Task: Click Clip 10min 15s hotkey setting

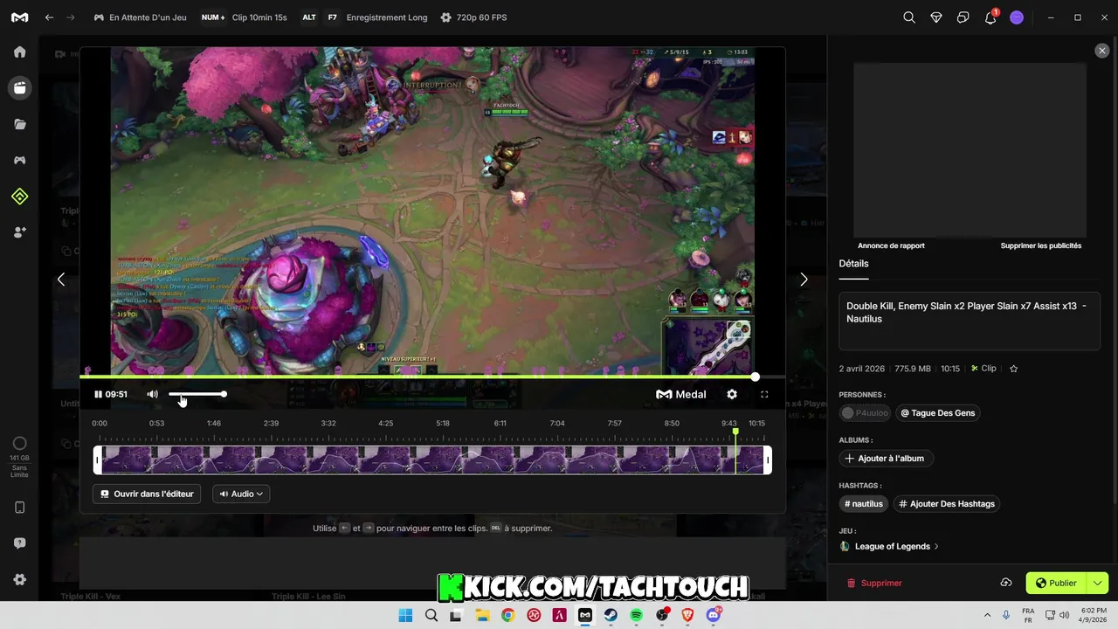Action: (244, 17)
